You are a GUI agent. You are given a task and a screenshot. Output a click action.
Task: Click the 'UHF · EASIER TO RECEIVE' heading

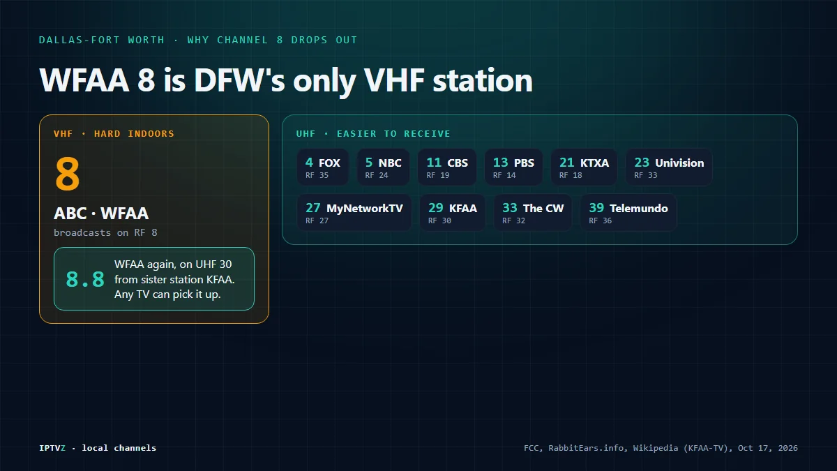373,133
